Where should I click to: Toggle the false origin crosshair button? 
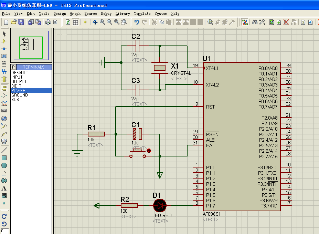(85, 22)
